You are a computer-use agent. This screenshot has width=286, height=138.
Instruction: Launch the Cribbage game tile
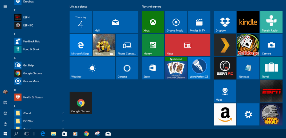248,45
